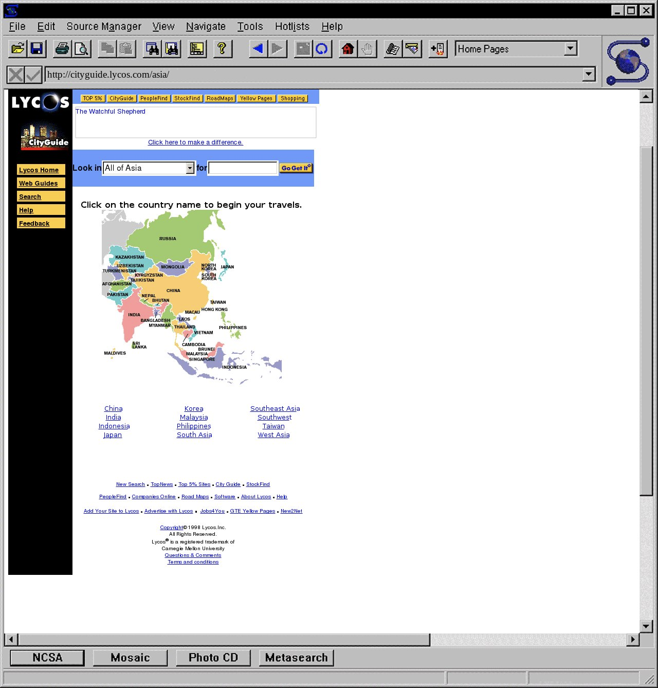
Task: Click the binoculars find icon
Action: [x=153, y=49]
